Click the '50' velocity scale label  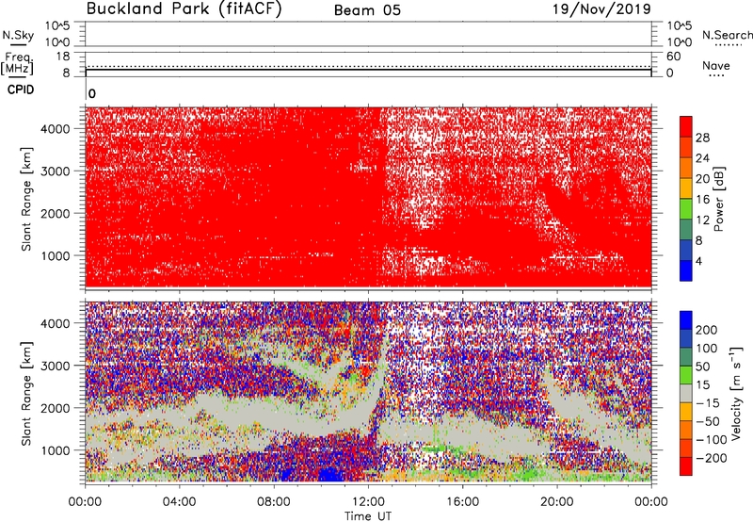[x=702, y=367]
